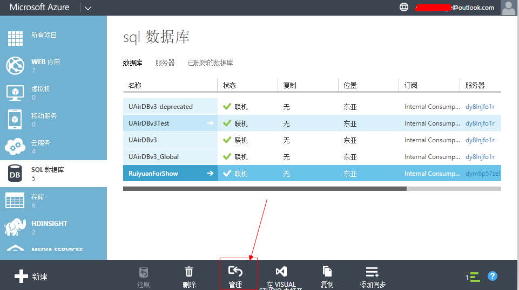Click the plus icon for New
Viewport: 519px width, 290px height.
click(21, 276)
